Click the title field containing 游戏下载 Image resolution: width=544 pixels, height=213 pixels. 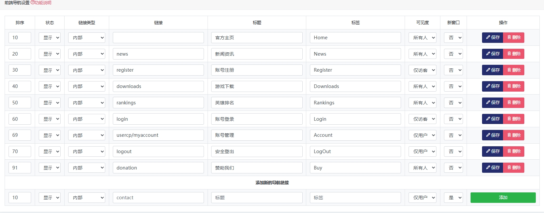[x=257, y=86]
